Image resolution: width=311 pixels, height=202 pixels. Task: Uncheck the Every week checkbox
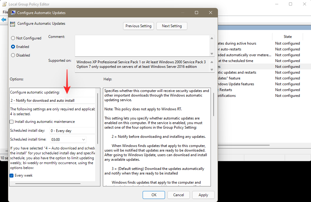(x=12, y=175)
